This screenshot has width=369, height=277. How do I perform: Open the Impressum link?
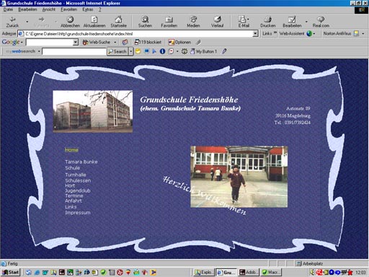click(x=78, y=213)
